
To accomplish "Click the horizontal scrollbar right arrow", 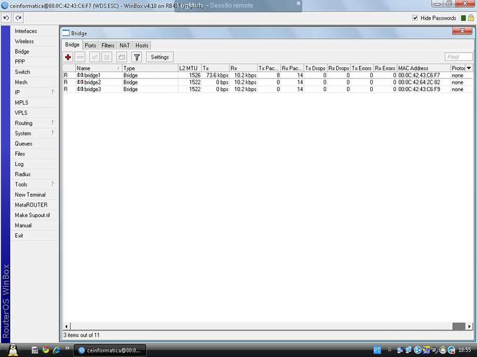I will point(469,326).
